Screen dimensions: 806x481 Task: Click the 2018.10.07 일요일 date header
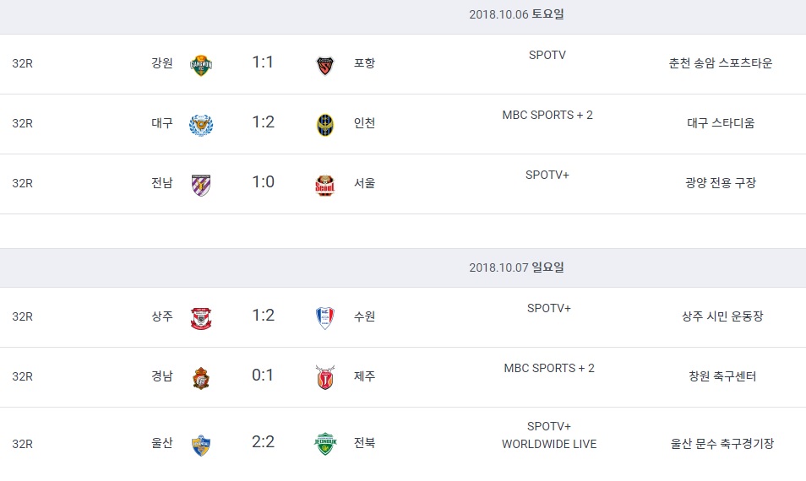tap(516, 268)
